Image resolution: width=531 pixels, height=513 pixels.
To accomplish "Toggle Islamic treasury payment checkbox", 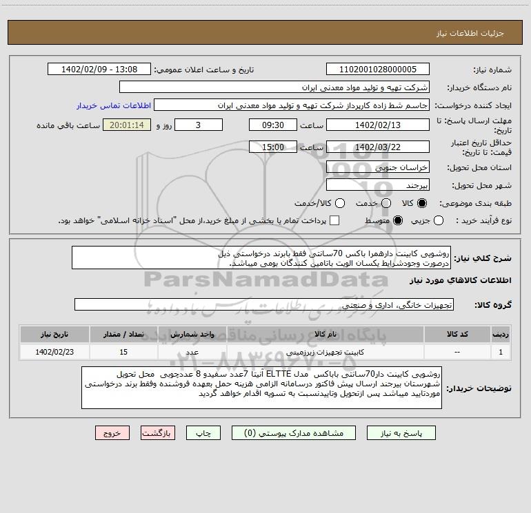I will coord(334,220).
